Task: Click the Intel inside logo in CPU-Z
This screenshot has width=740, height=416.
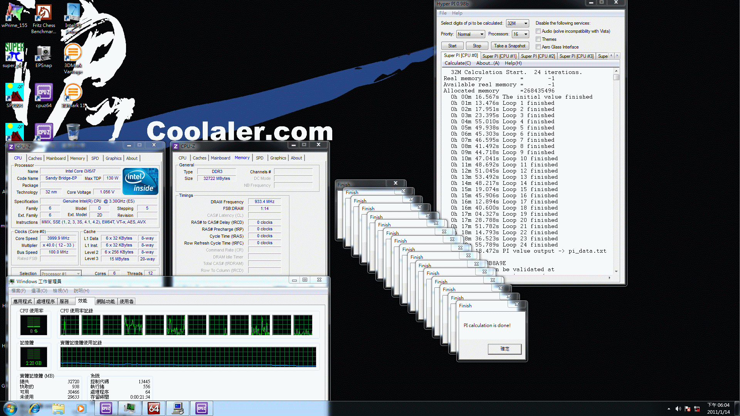Action: click(140, 181)
